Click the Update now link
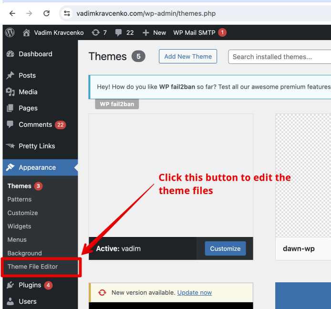Viewport: 331px width, 309px height. pos(195,292)
